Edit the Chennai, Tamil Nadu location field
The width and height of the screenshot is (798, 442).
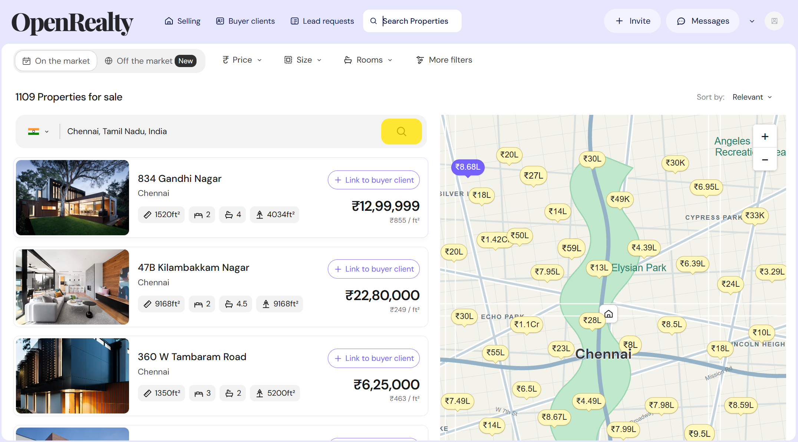pos(220,132)
